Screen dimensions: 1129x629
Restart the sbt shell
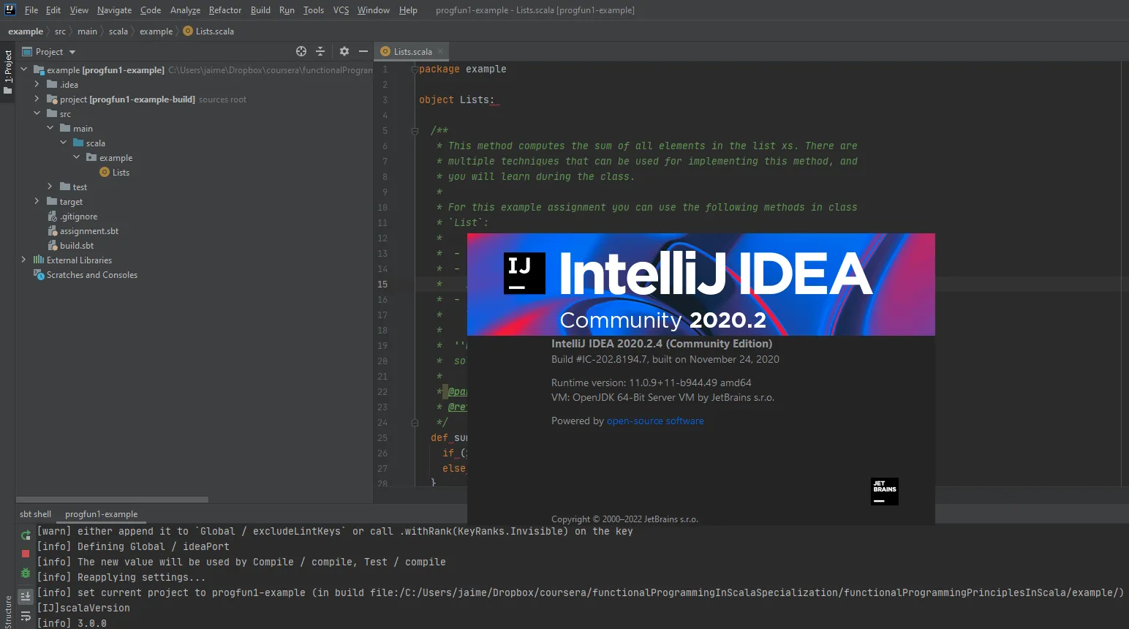click(x=26, y=535)
